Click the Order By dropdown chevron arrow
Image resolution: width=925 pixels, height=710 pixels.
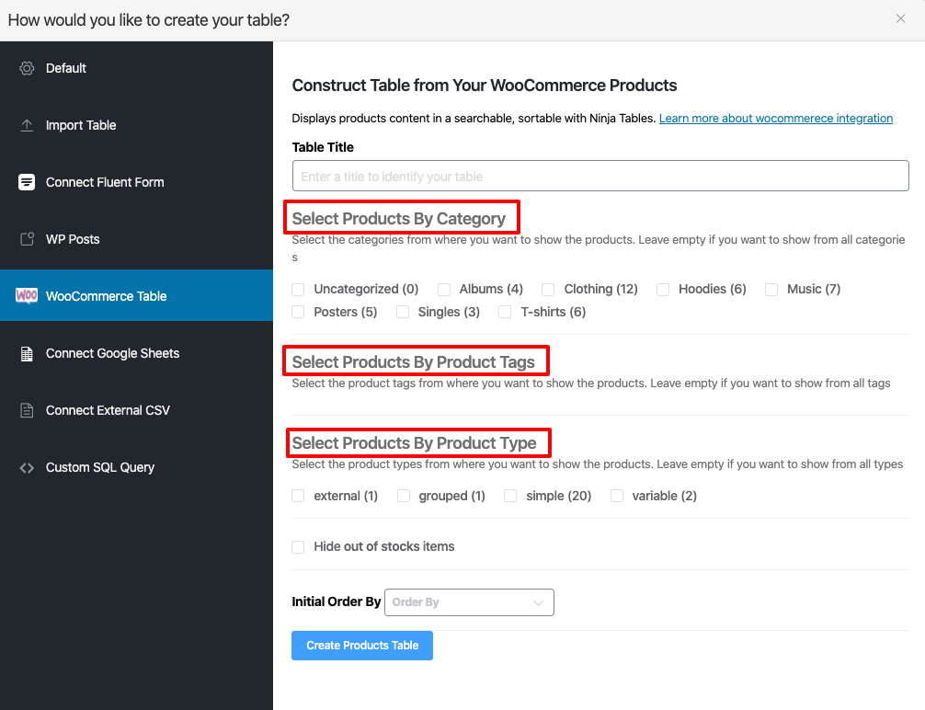539,602
